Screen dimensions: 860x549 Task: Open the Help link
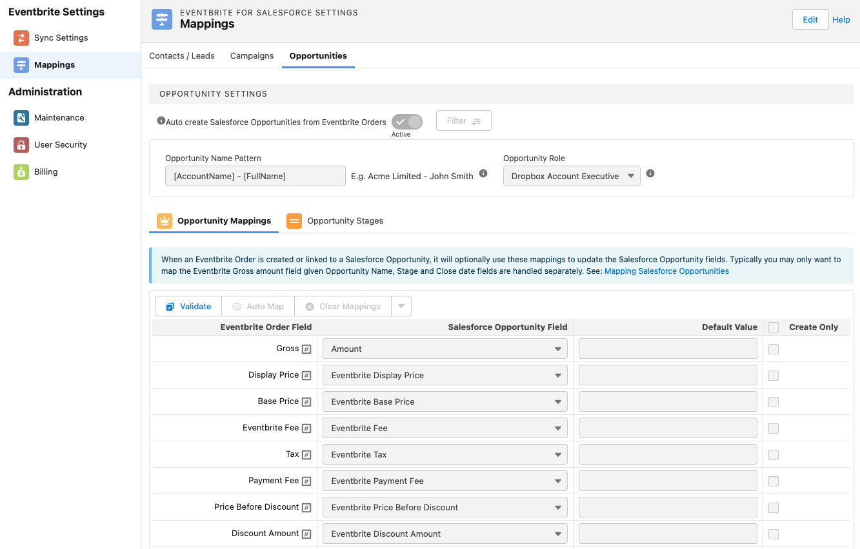pos(841,20)
